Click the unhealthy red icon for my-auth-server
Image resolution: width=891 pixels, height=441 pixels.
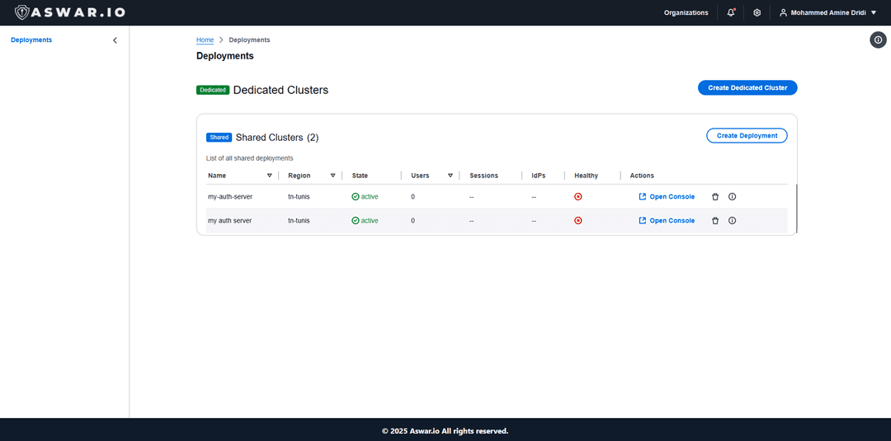(577, 196)
